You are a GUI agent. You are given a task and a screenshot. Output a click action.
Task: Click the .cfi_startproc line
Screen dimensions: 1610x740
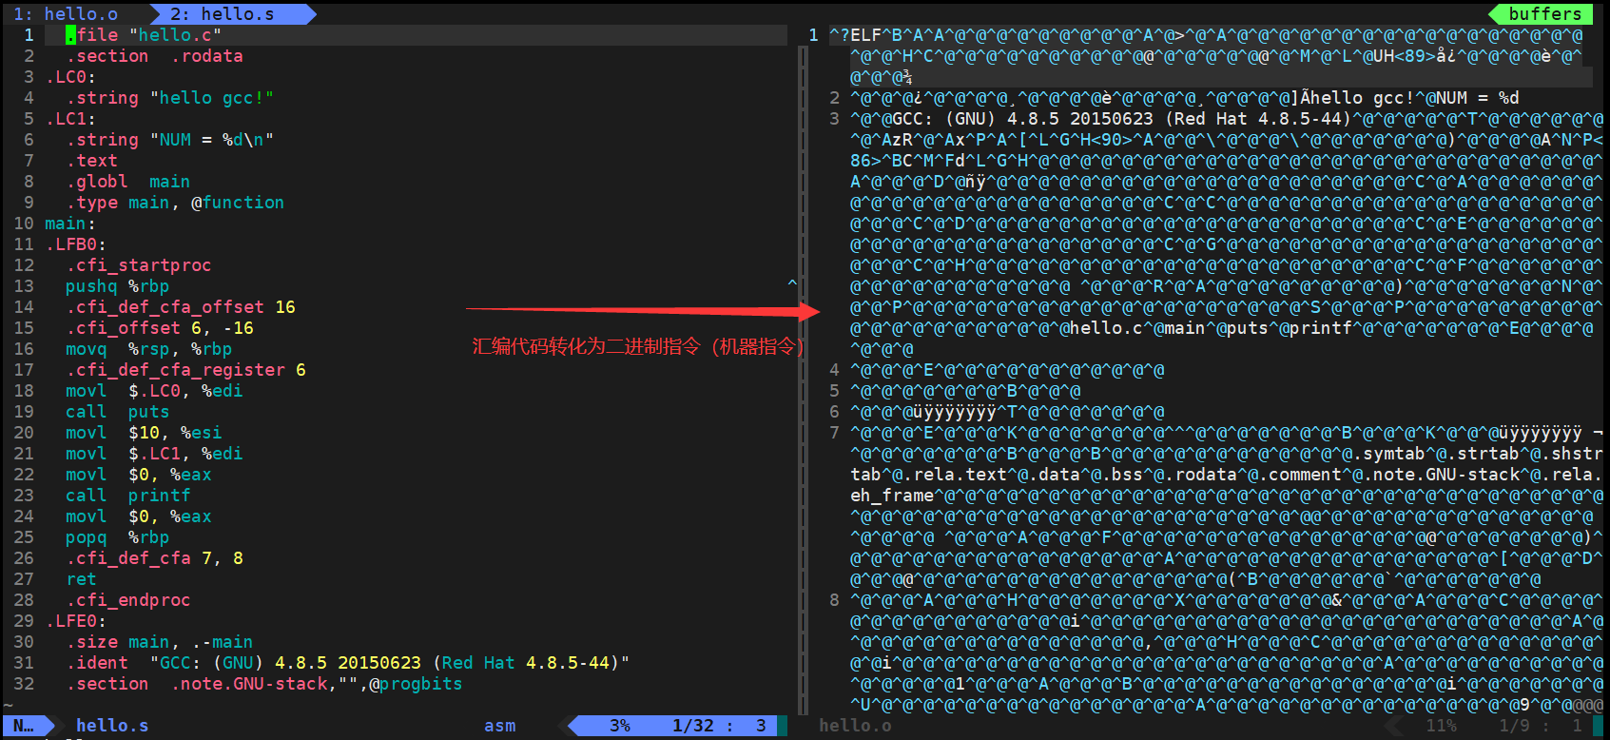(139, 265)
